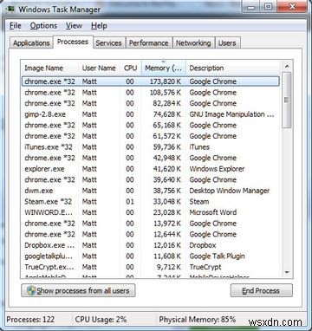This screenshot has height=331, width=312.
Task: Click the Desktop Window Manager description
Action: (230, 191)
